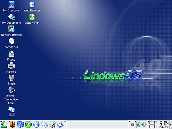Launch the Web Browser desktop icon
172x129 pixels.
coord(32,6)
